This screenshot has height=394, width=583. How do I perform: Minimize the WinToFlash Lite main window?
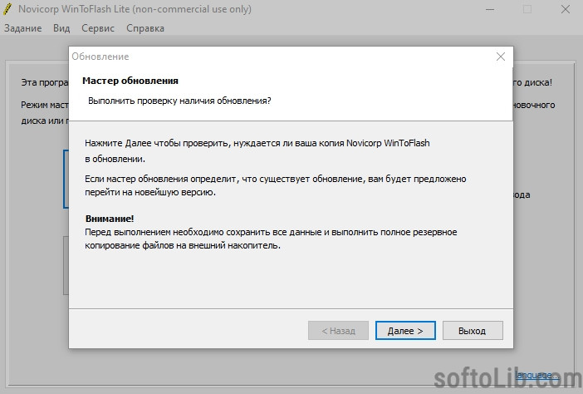tap(490, 9)
